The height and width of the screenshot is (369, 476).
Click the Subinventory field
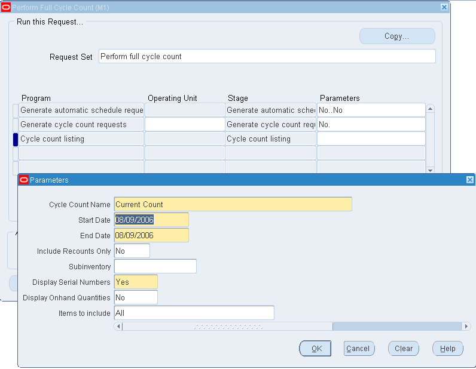155,266
